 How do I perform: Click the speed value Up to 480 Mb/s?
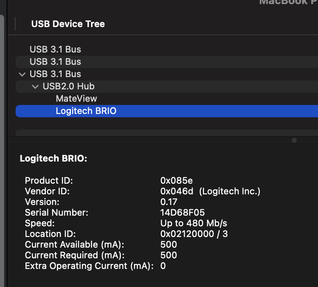point(193,223)
